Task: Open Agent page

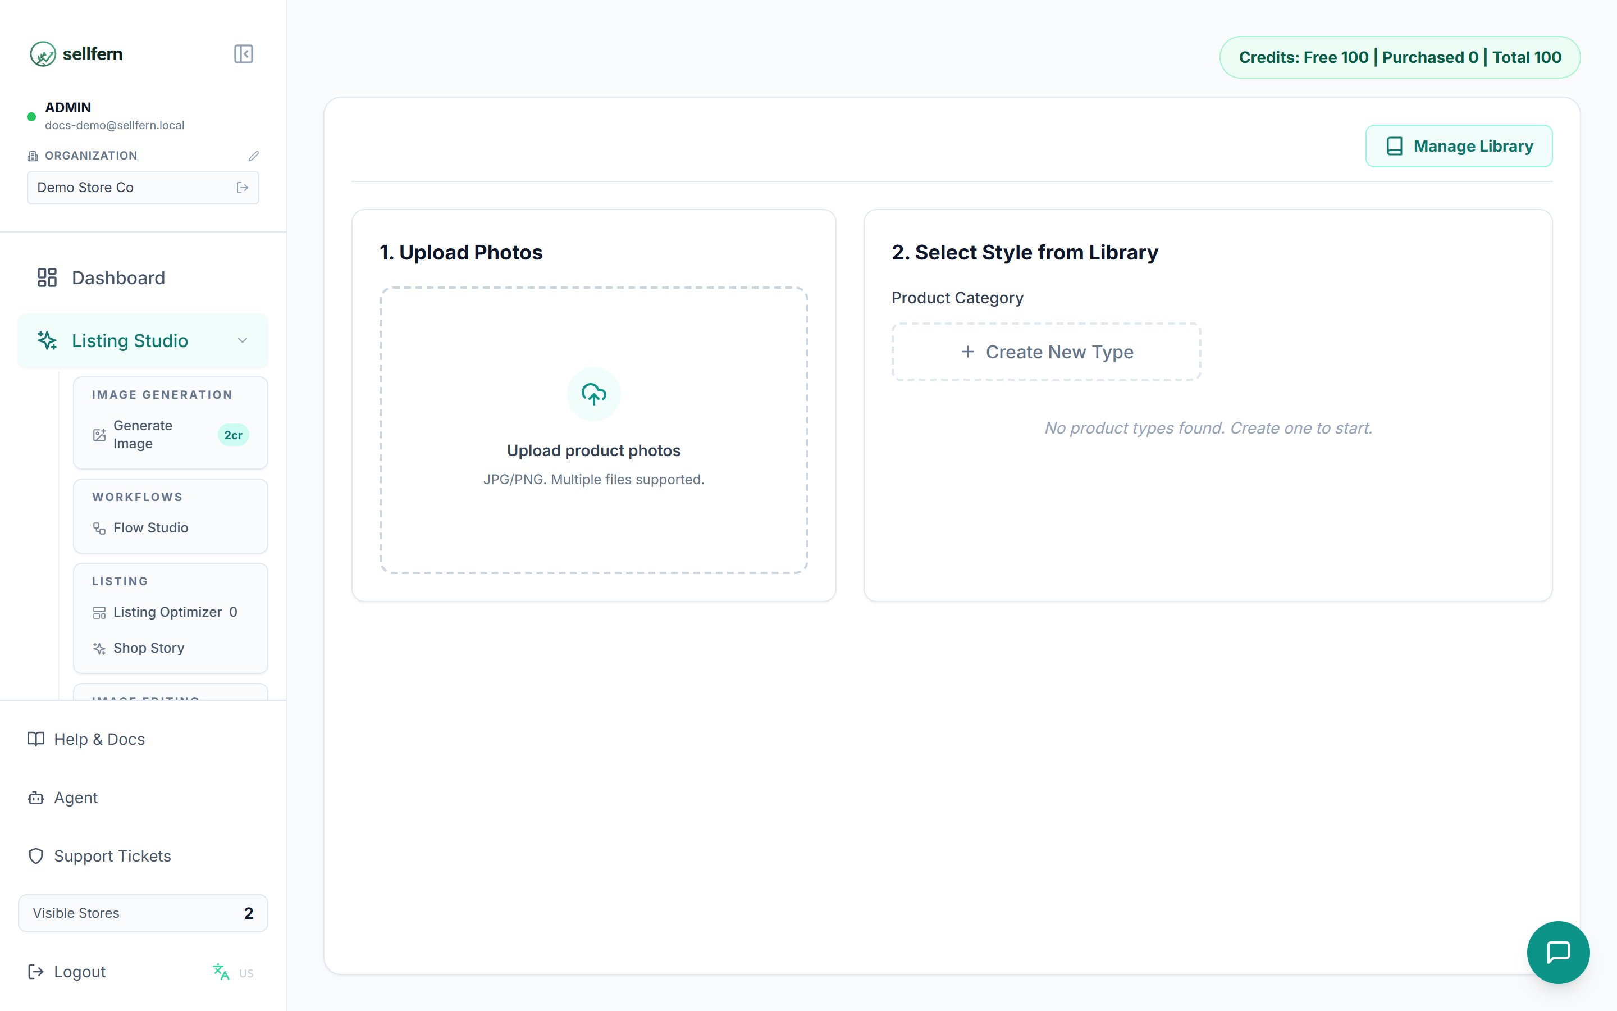Action: coord(143,798)
